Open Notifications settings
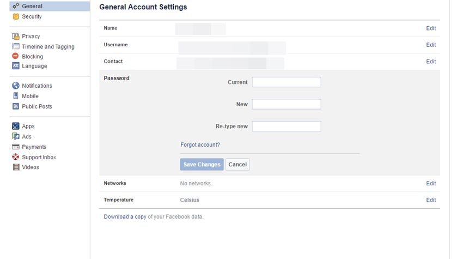Image resolution: width=463 pixels, height=259 pixels. 37,86
